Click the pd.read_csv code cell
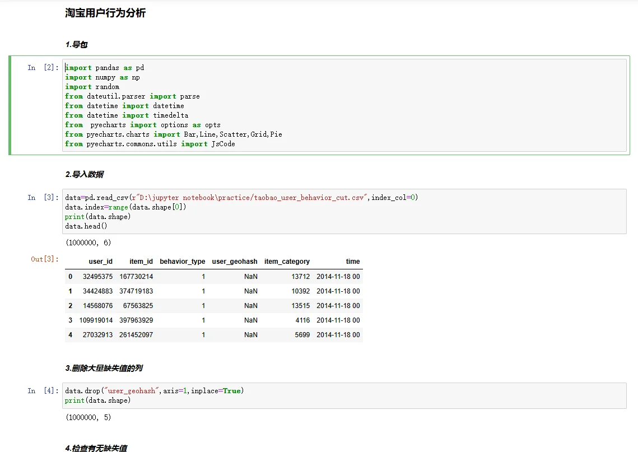The width and height of the screenshot is (638, 452). pos(344,212)
